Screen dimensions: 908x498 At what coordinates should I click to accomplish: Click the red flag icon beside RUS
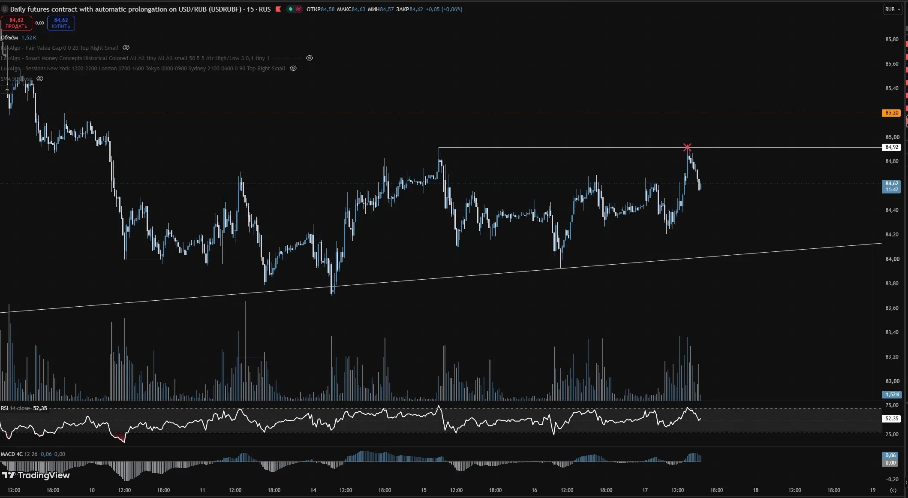tap(278, 9)
